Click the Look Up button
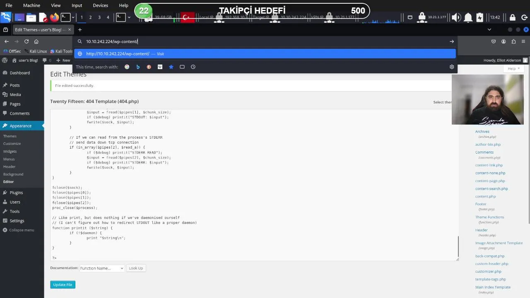 tap(136, 268)
